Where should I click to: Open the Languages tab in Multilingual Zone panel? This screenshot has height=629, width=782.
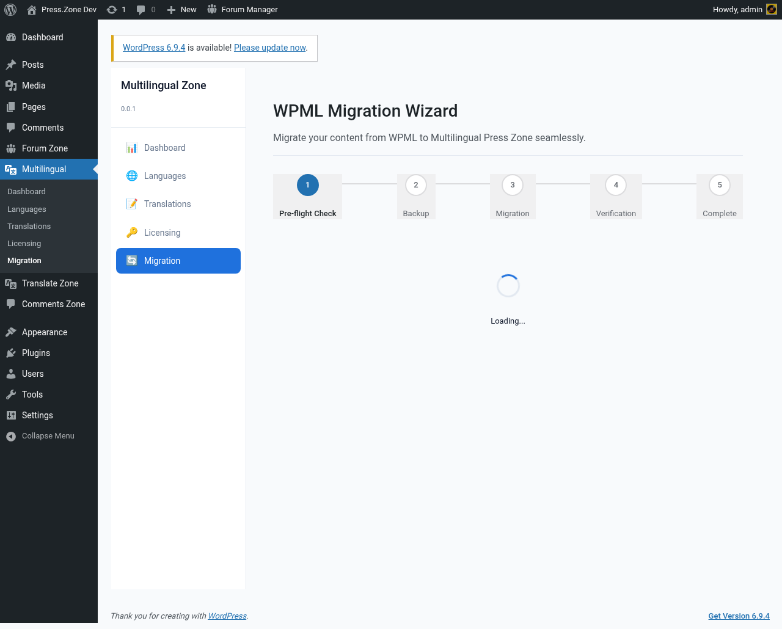pyautogui.click(x=178, y=176)
